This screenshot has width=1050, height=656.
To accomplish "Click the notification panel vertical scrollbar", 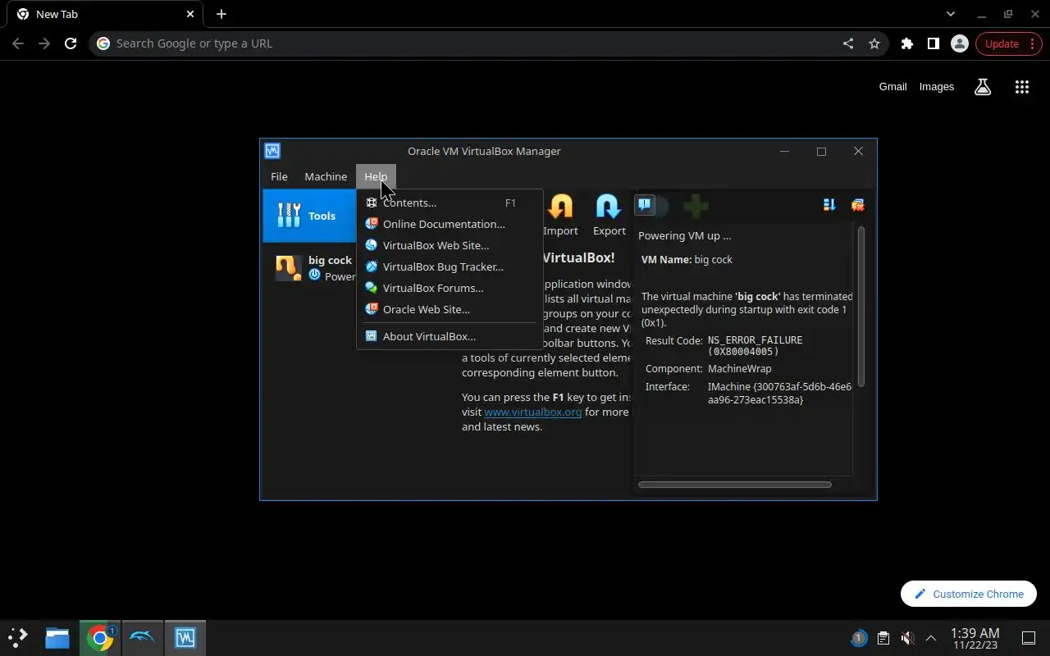I will pos(861,307).
